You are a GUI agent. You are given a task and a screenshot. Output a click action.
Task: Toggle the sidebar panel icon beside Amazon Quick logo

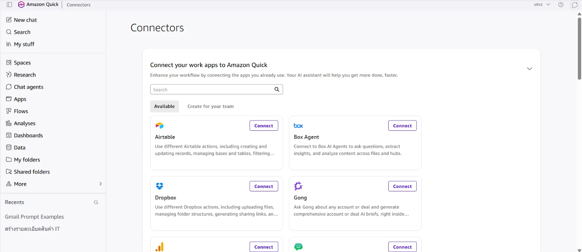(9, 5)
